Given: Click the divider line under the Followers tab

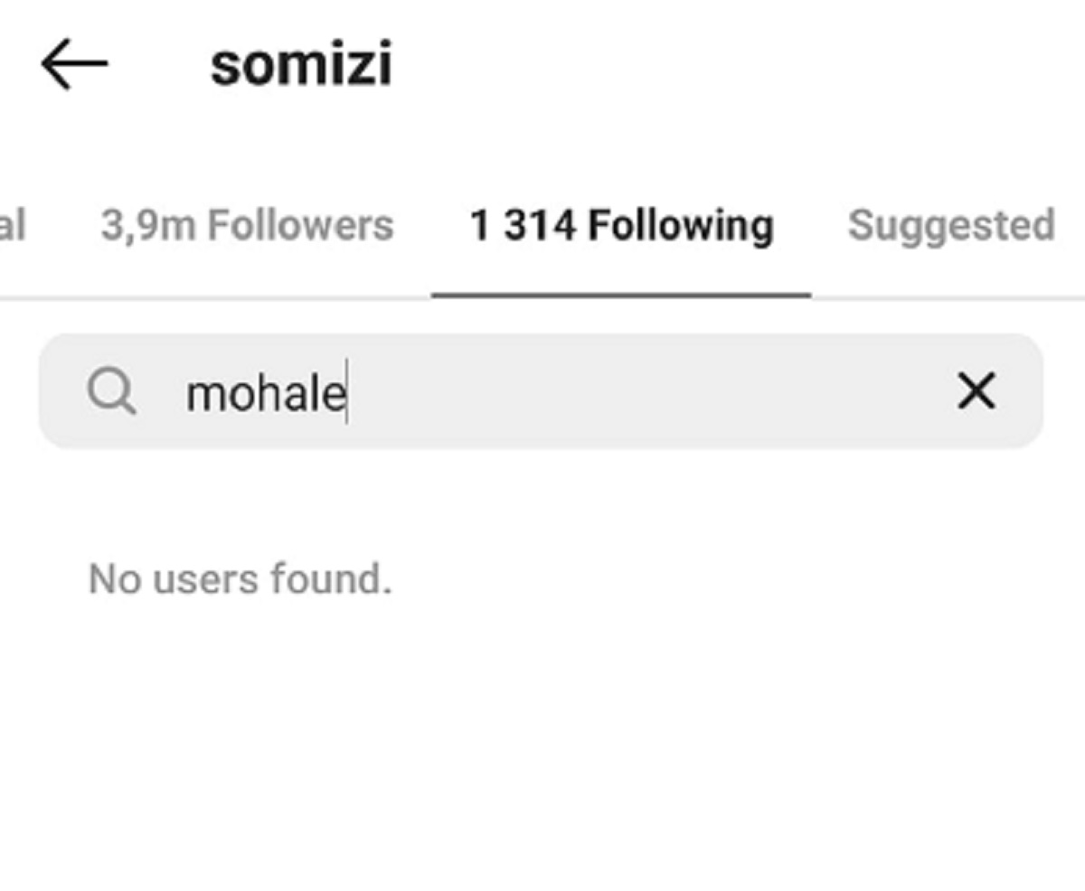Looking at the screenshot, I should 247,297.
